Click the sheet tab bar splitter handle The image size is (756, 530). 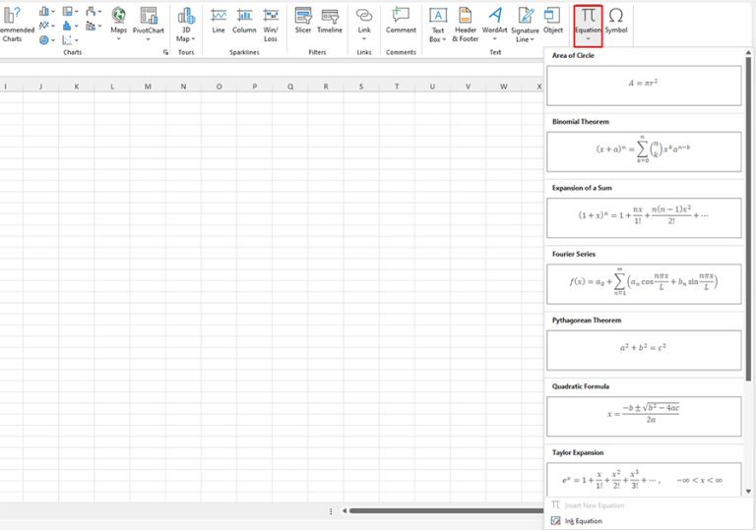[331, 511]
